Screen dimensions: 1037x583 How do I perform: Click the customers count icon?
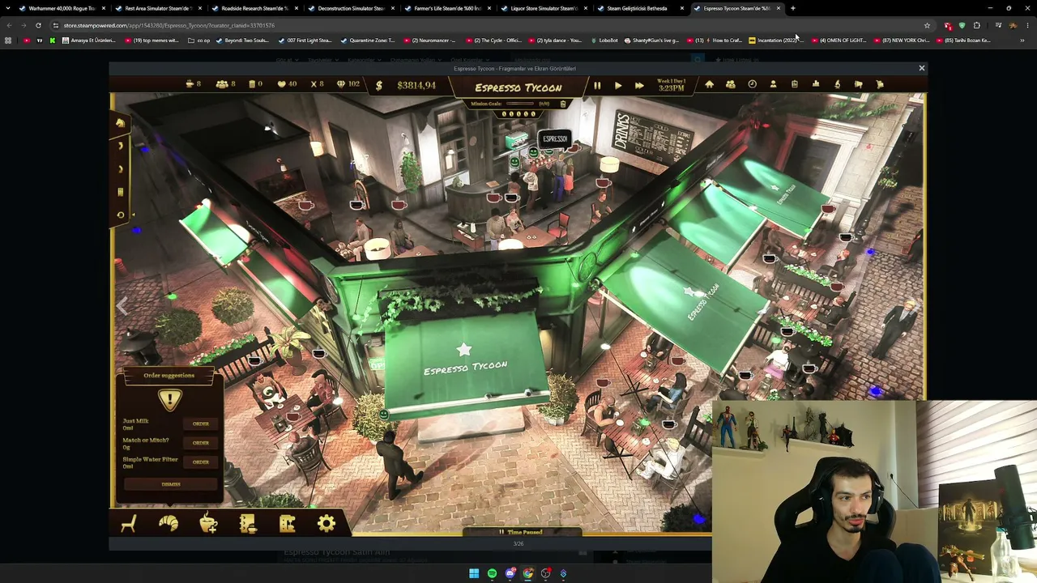[x=221, y=84]
